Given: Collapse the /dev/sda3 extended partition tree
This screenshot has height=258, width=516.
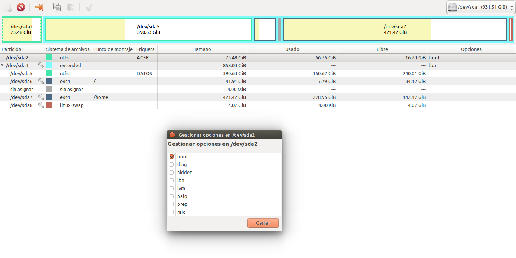Looking at the screenshot, I should pyautogui.click(x=2, y=65).
